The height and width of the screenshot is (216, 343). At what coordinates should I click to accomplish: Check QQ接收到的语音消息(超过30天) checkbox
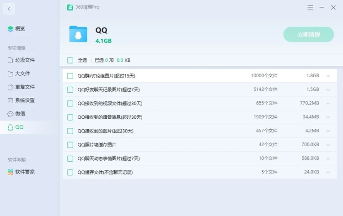[70, 117]
